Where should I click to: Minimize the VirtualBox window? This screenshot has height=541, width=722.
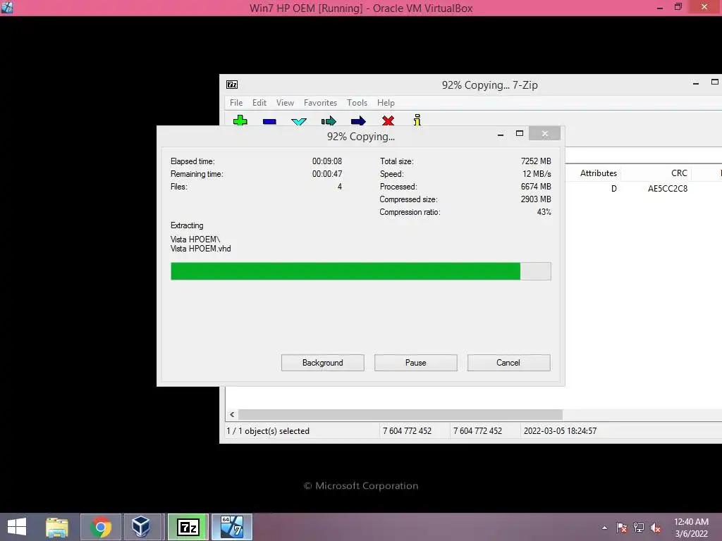[660, 7]
